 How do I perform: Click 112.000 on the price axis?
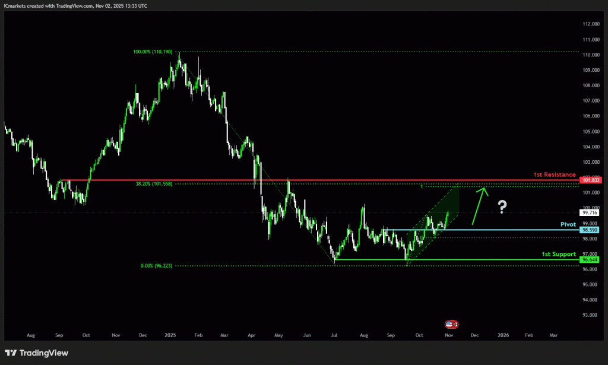[590, 24]
